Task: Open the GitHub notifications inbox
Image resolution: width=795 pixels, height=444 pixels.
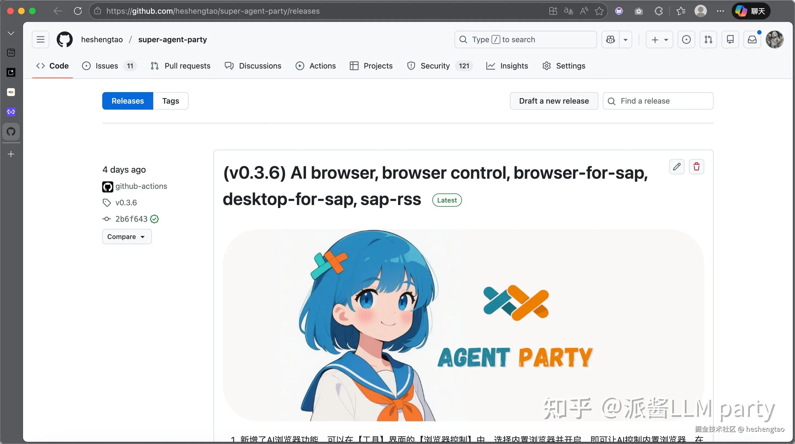Action: (752, 39)
